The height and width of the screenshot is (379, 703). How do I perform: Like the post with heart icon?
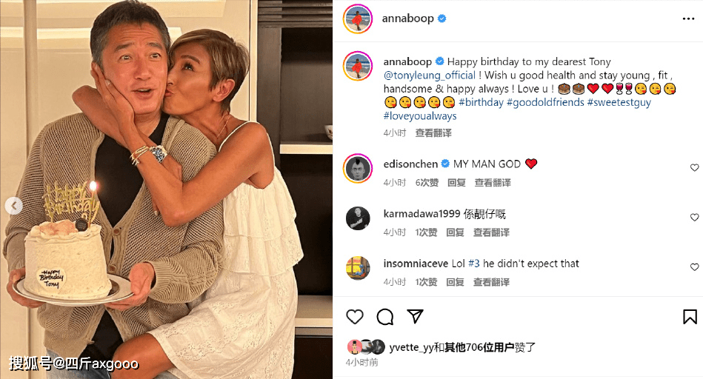355,317
